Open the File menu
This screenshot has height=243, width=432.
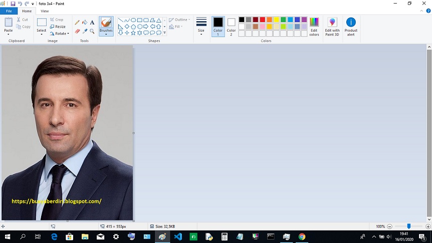click(x=9, y=11)
